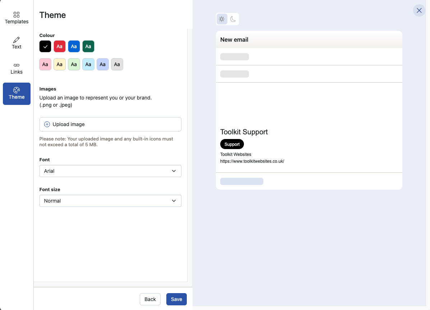Viewport: 430px width, 310px height.
Task: Select the grey Aa pastel swatch
Action: [x=117, y=64]
